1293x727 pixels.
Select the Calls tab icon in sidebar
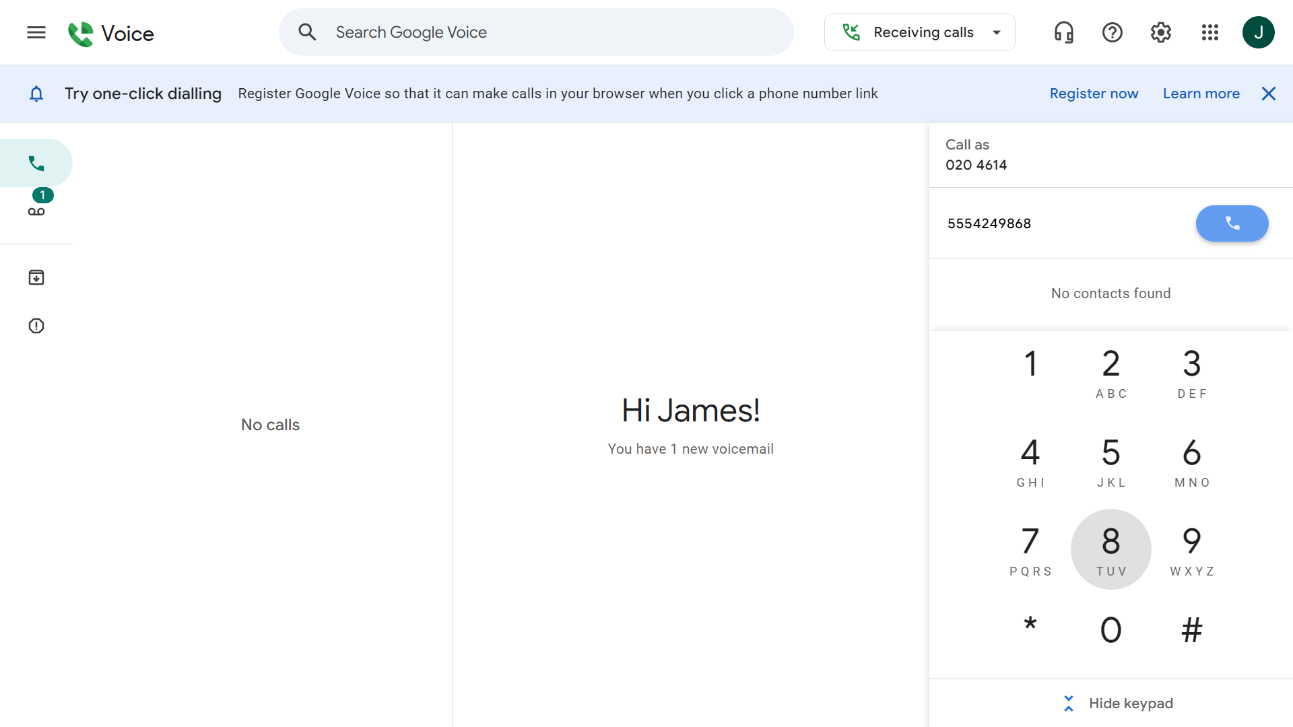(36, 162)
